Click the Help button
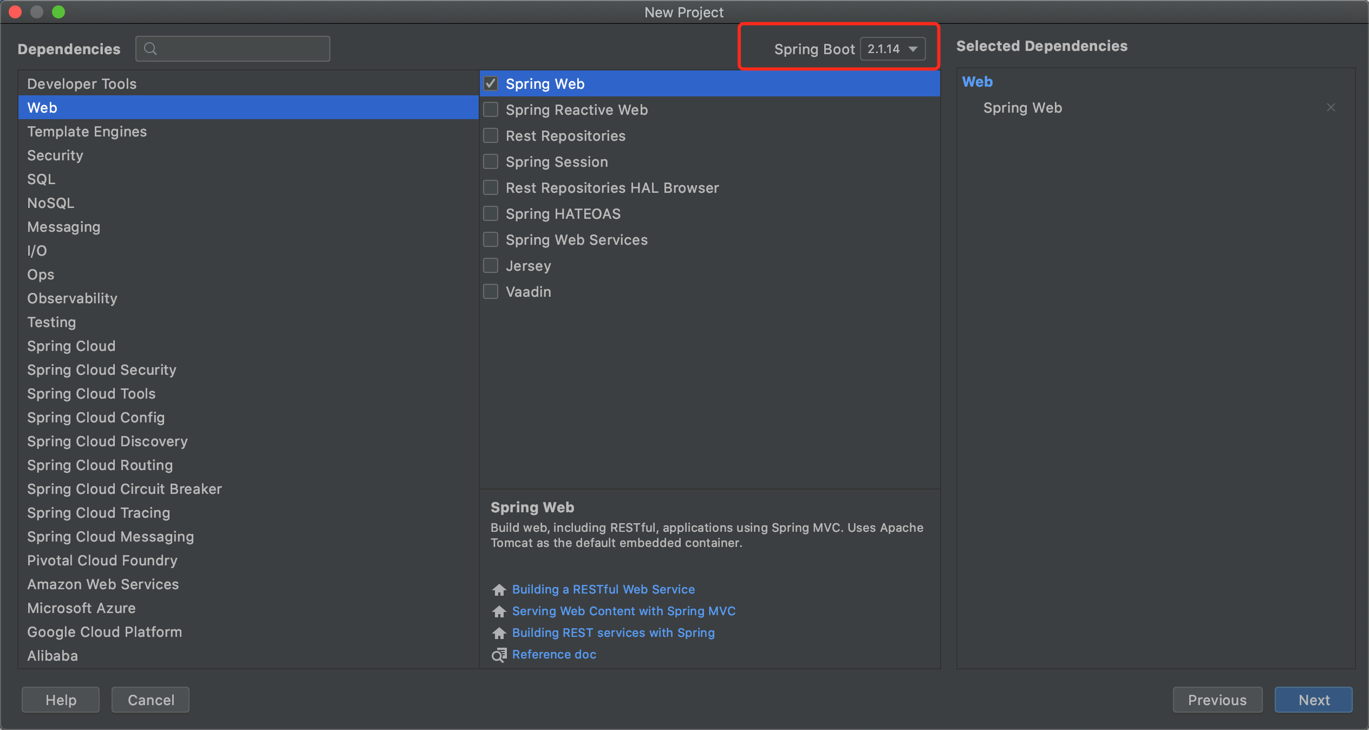This screenshot has height=730, width=1369. [61, 700]
